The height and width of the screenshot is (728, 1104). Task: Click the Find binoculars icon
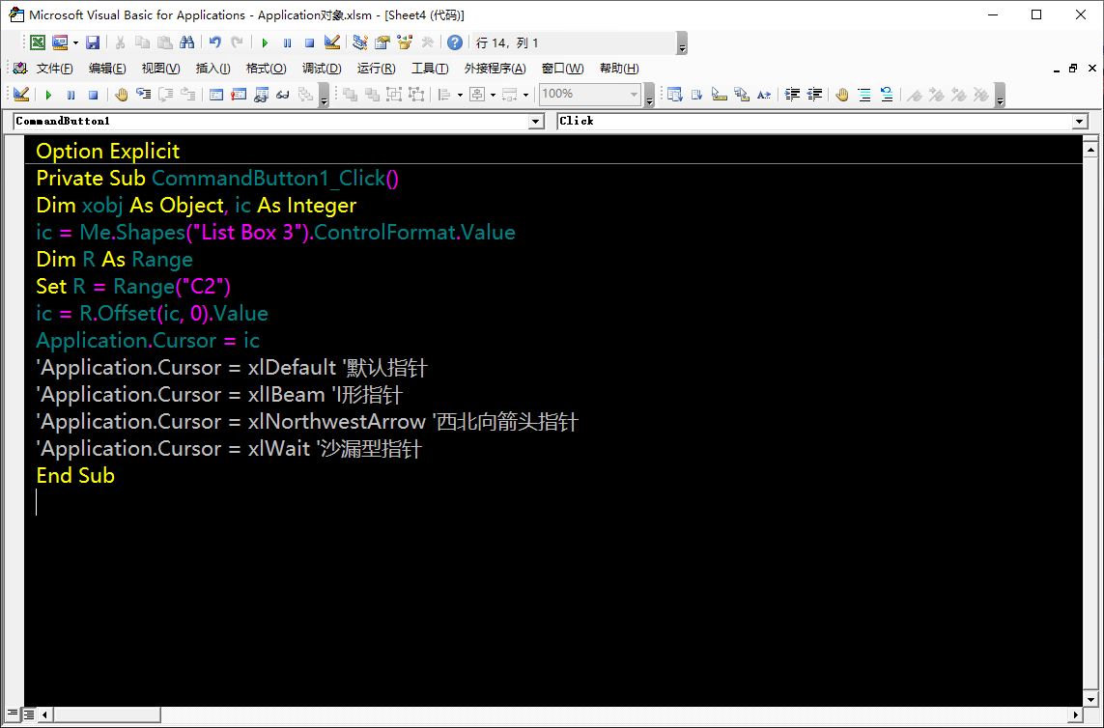pyautogui.click(x=187, y=42)
